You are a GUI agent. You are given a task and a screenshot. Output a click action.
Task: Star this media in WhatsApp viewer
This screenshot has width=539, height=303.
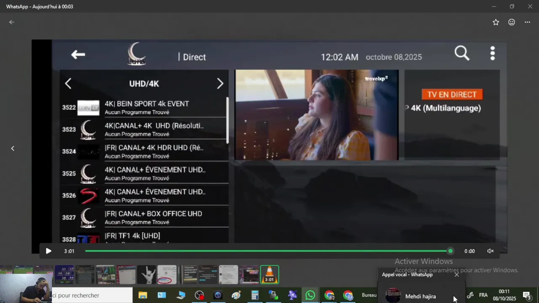[496, 22]
